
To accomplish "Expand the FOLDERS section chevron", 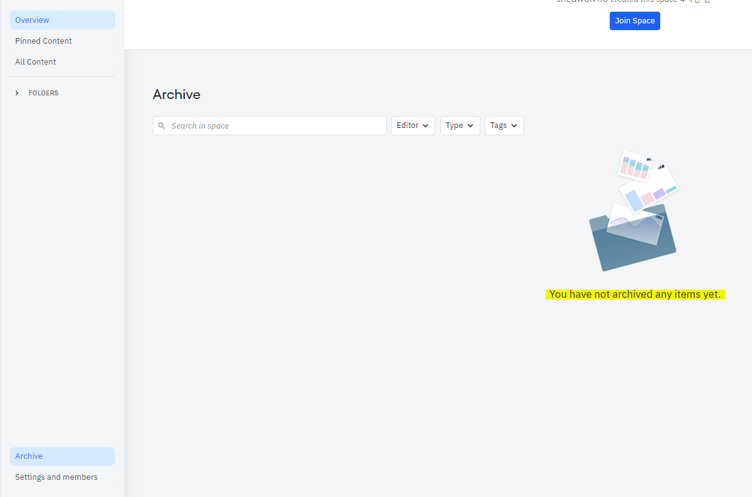I will tap(17, 93).
